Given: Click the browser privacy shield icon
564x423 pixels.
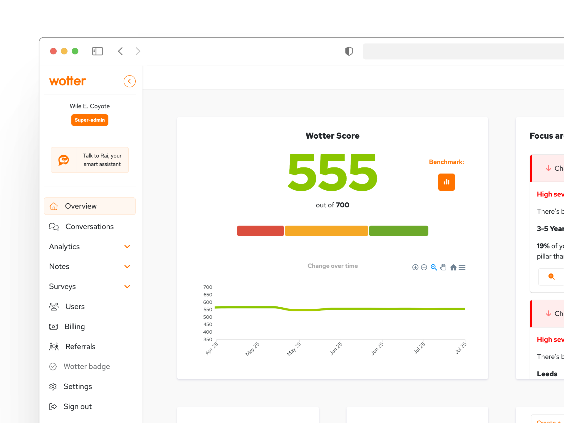Looking at the screenshot, I should tap(349, 51).
